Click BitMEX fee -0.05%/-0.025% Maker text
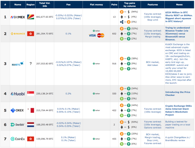The width and height of the screenshot is (195, 148). (68, 16)
